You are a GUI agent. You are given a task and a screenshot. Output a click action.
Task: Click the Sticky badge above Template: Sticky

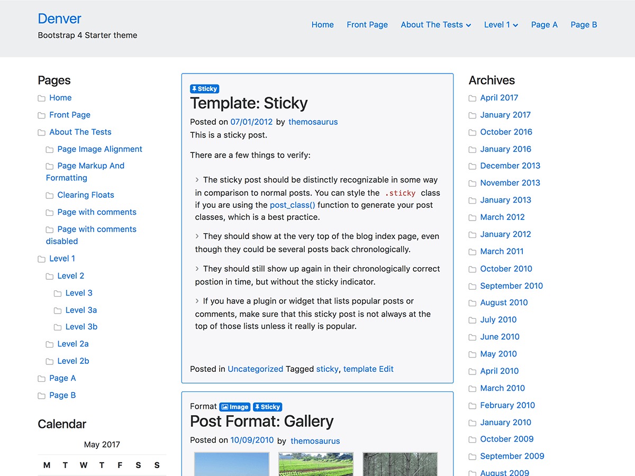tap(204, 89)
